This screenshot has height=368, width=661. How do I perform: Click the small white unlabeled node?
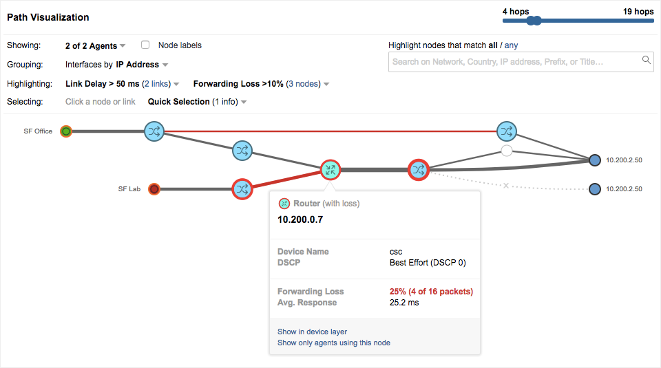coord(507,150)
